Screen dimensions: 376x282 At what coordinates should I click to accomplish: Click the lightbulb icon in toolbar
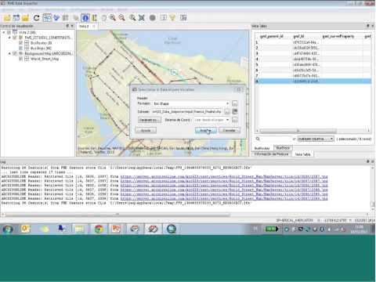click(172, 17)
